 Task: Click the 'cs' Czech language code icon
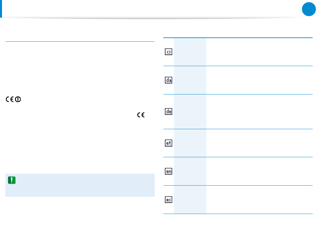click(x=169, y=52)
